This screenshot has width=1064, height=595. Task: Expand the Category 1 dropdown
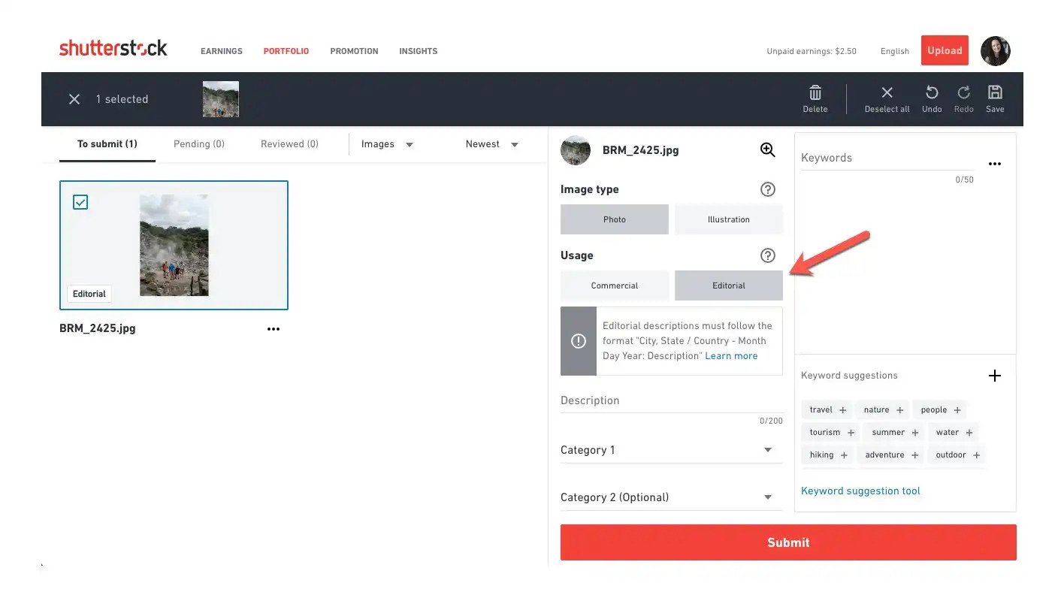(x=671, y=450)
